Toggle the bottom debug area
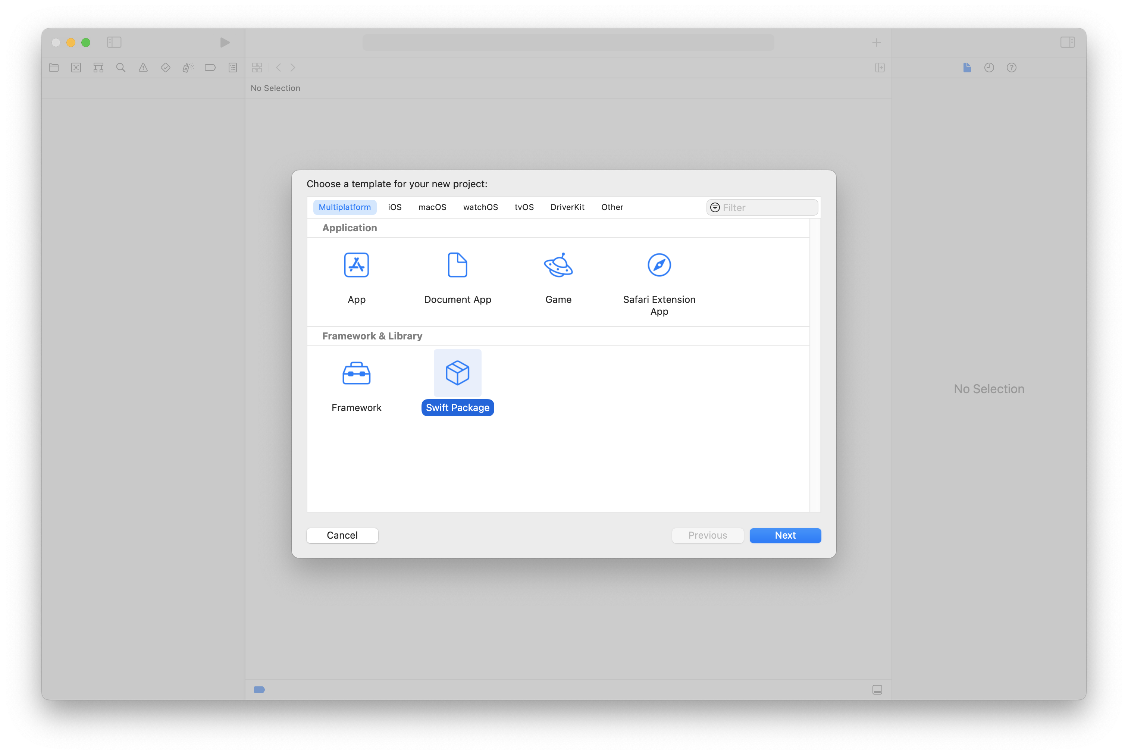 tap(877, 689)
